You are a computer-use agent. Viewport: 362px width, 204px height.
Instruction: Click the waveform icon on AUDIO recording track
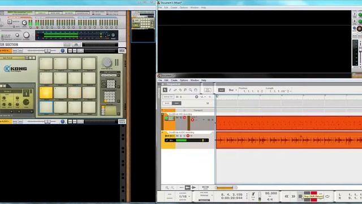tap(170, 136)
